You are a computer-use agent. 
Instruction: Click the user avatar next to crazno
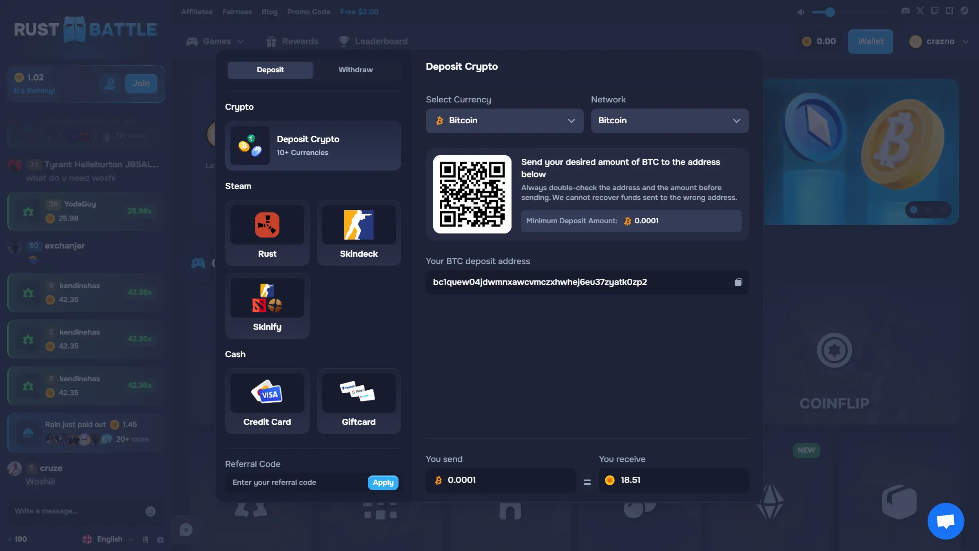click(x=915, y=41)
